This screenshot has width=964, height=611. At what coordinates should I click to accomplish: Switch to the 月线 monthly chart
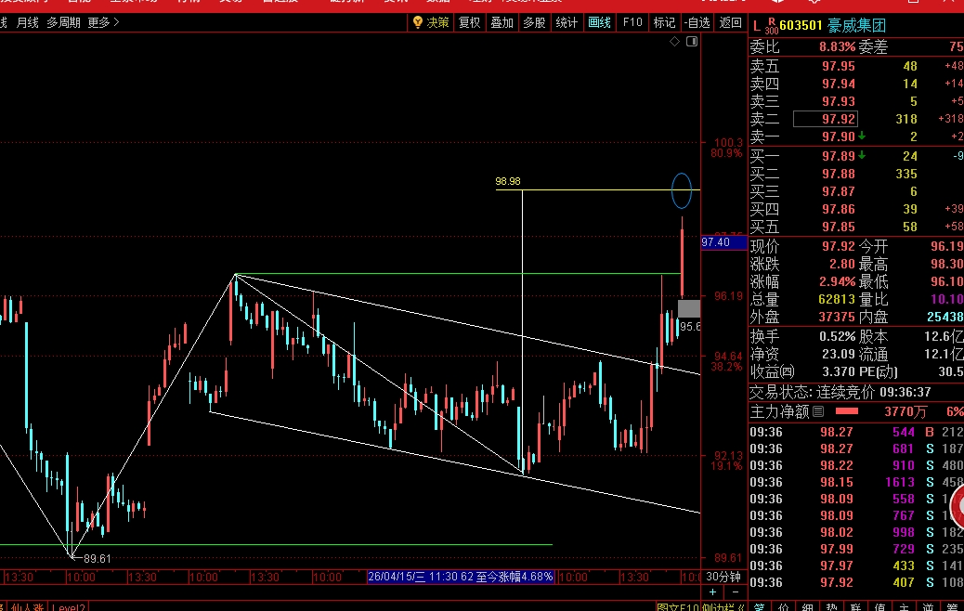[x=27, y=22]
